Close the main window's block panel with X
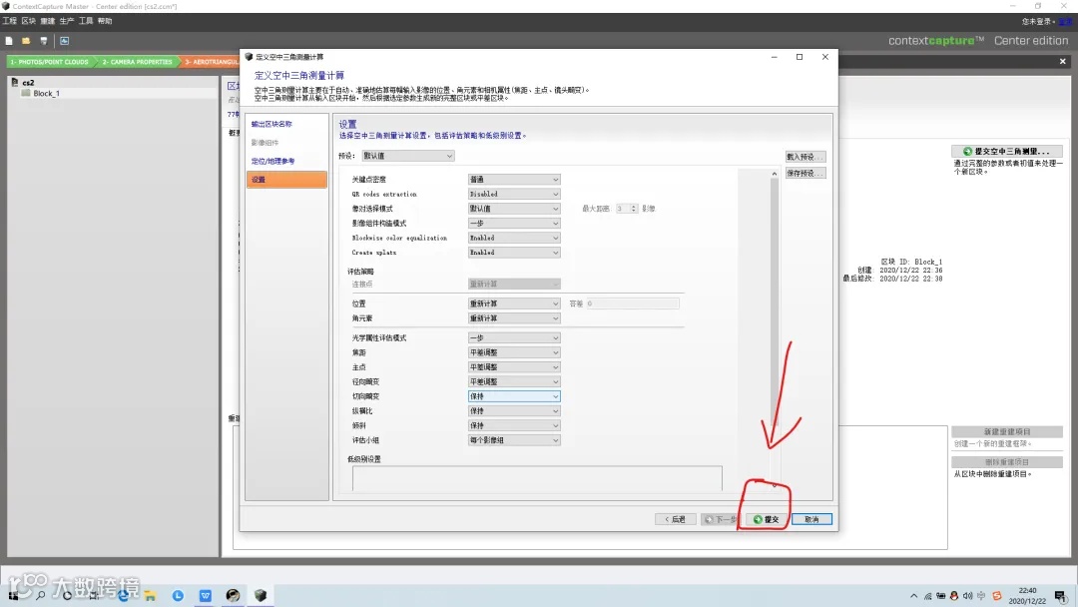This screenshot has height=607, width=1078. (1063, 62)
